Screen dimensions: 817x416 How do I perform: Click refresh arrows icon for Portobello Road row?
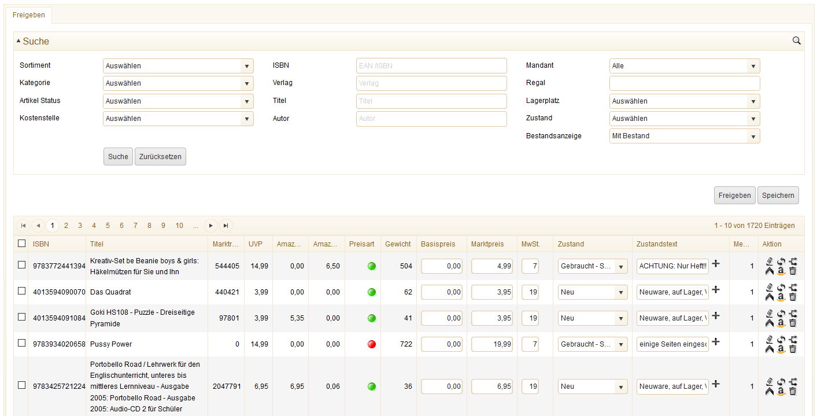coord(781,381)
